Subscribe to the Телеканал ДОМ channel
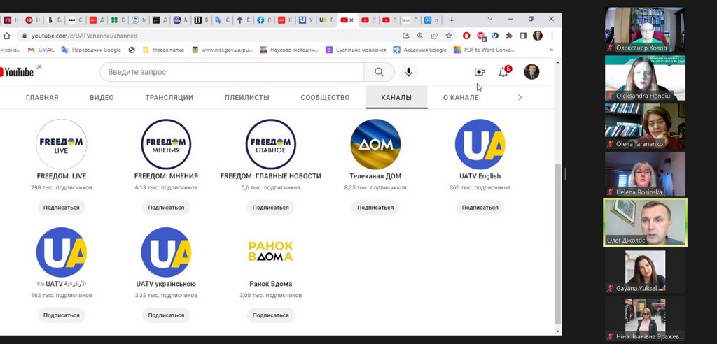Image resolution: width=717 pixels, height=344 pixels. coord(375,208)
